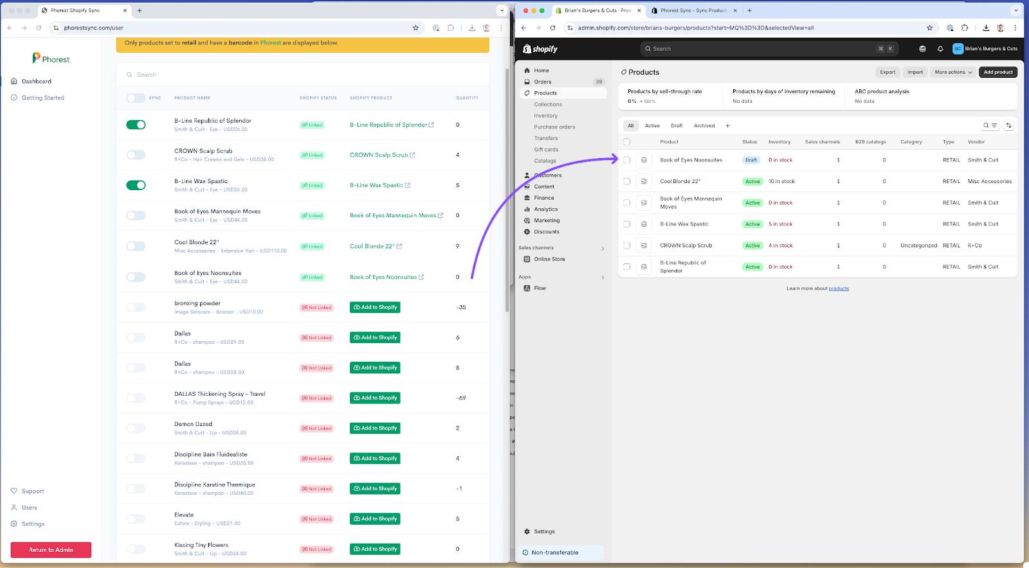Add a new view with plus icon

pos(727,126)
